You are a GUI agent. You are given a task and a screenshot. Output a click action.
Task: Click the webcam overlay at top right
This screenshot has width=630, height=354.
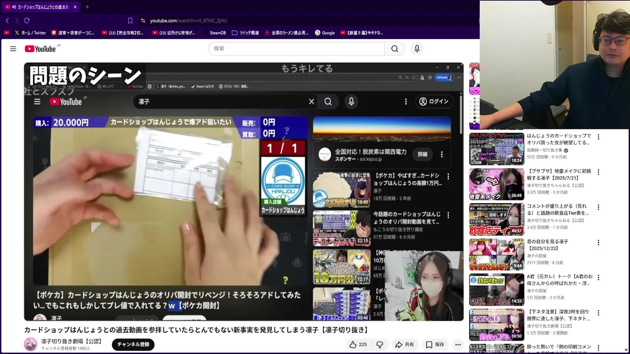(x=555, y=64)
